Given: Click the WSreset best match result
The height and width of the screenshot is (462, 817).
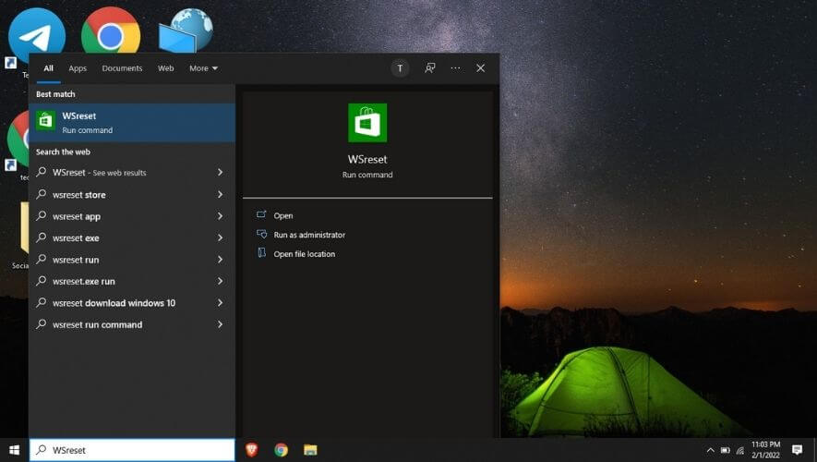Looking at the screenshot, I should [x=132, y=123].
